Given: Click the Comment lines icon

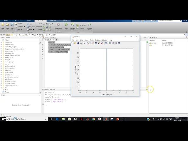Looking at the screenshot, I should tap(44, 27).
